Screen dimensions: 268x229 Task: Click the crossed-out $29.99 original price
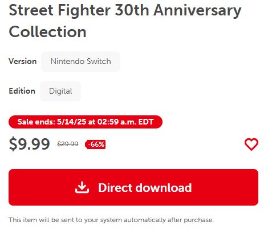pyautogui.click(x=68, y=144)
